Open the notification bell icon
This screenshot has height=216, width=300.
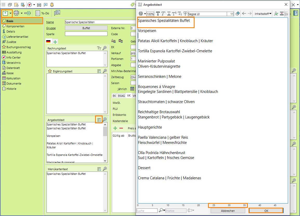tap(52, 5)
